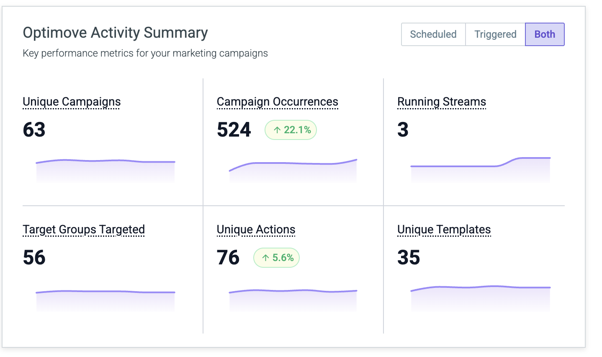
Task: Click the 5.6% increase badge
Action: (276, 258)
